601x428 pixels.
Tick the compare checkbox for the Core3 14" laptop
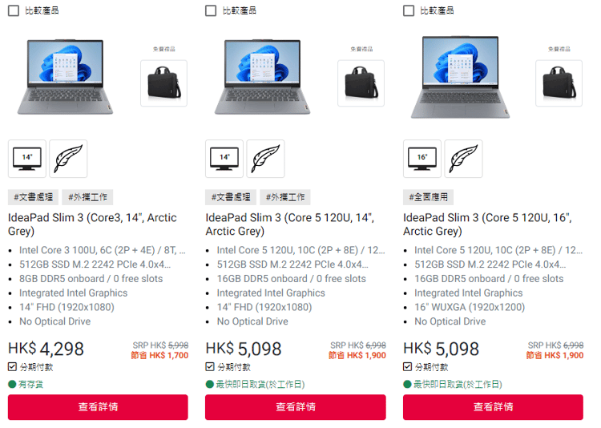click(x=14, y=10)
